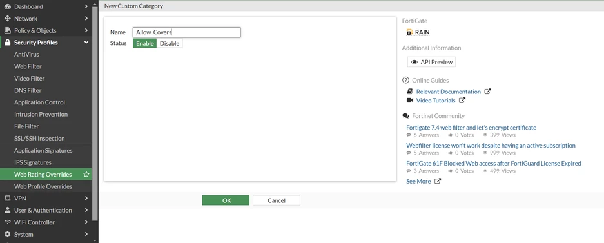
Task: Expand the WiFi Controller chevron
Action: tap(86, 222)
